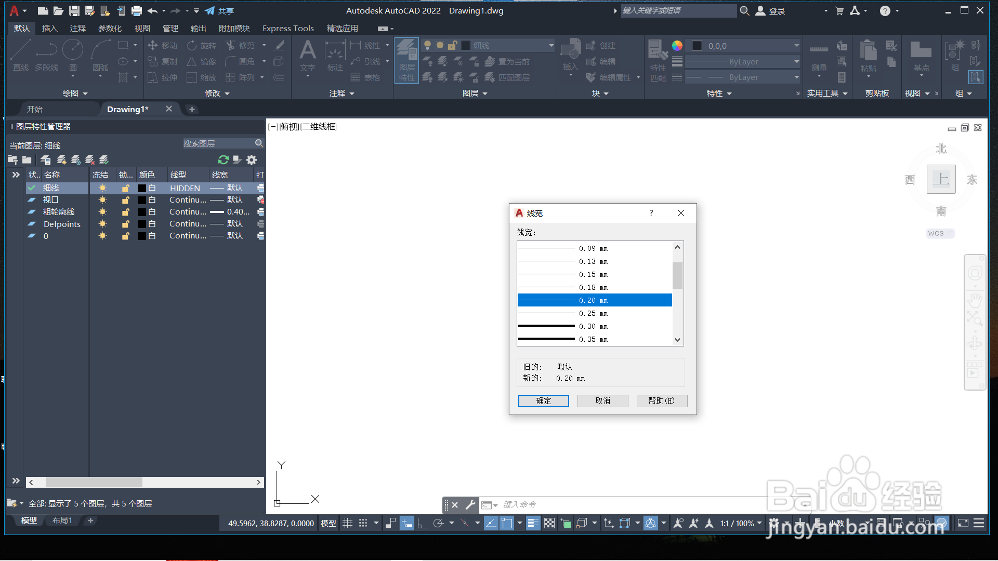Image resolution: width=998 pixels, height=561 pixels.
Task: Click the Dimension (标注) tool
Action: click(335, 56)
